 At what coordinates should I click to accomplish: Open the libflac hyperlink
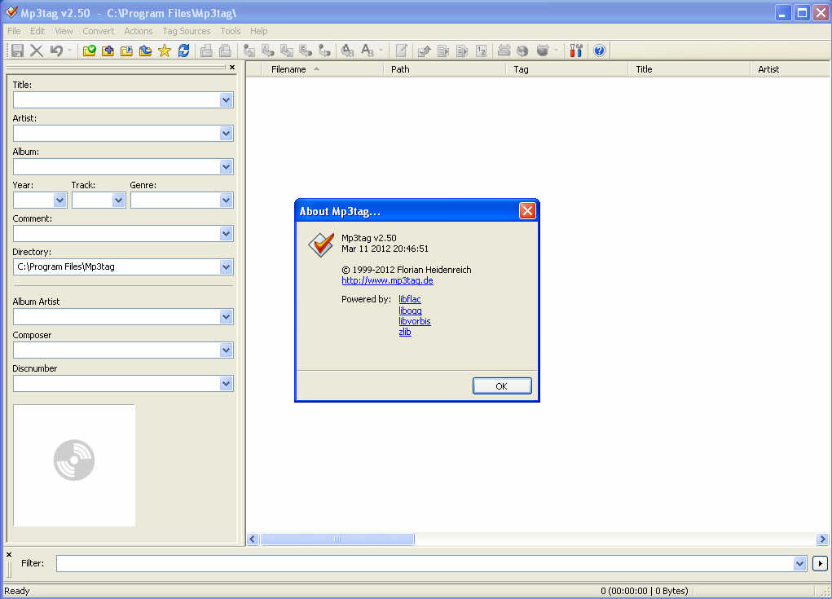tap(409, 299)
